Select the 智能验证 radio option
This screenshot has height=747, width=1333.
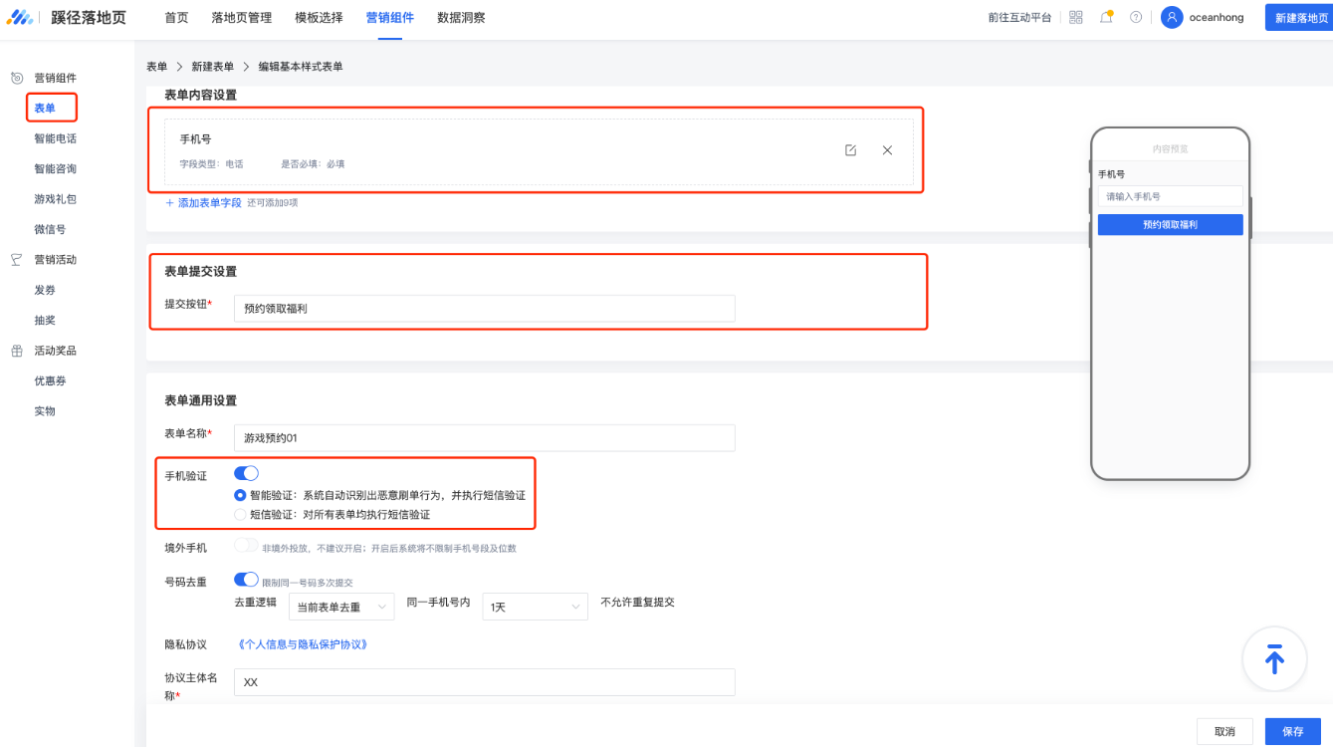240,495
